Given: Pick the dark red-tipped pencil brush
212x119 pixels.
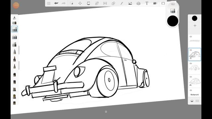Looking at the screenshot, I should [x=15, y=59].
